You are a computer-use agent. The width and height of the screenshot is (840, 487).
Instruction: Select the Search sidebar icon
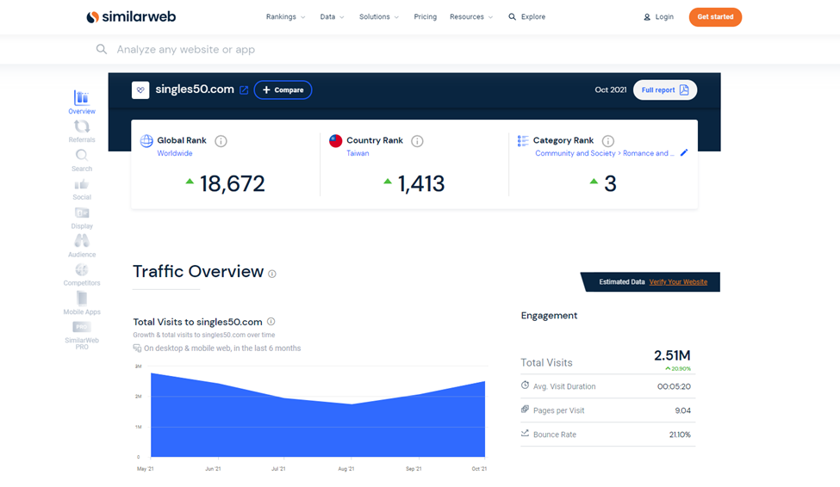[82, 156]
